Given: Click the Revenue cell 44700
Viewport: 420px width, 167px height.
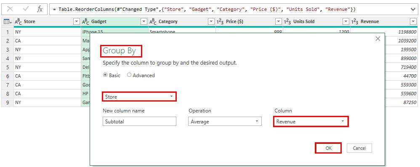Looking at the screenshot, I should (x=401, y=76).
